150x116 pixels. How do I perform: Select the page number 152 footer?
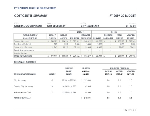125,110
